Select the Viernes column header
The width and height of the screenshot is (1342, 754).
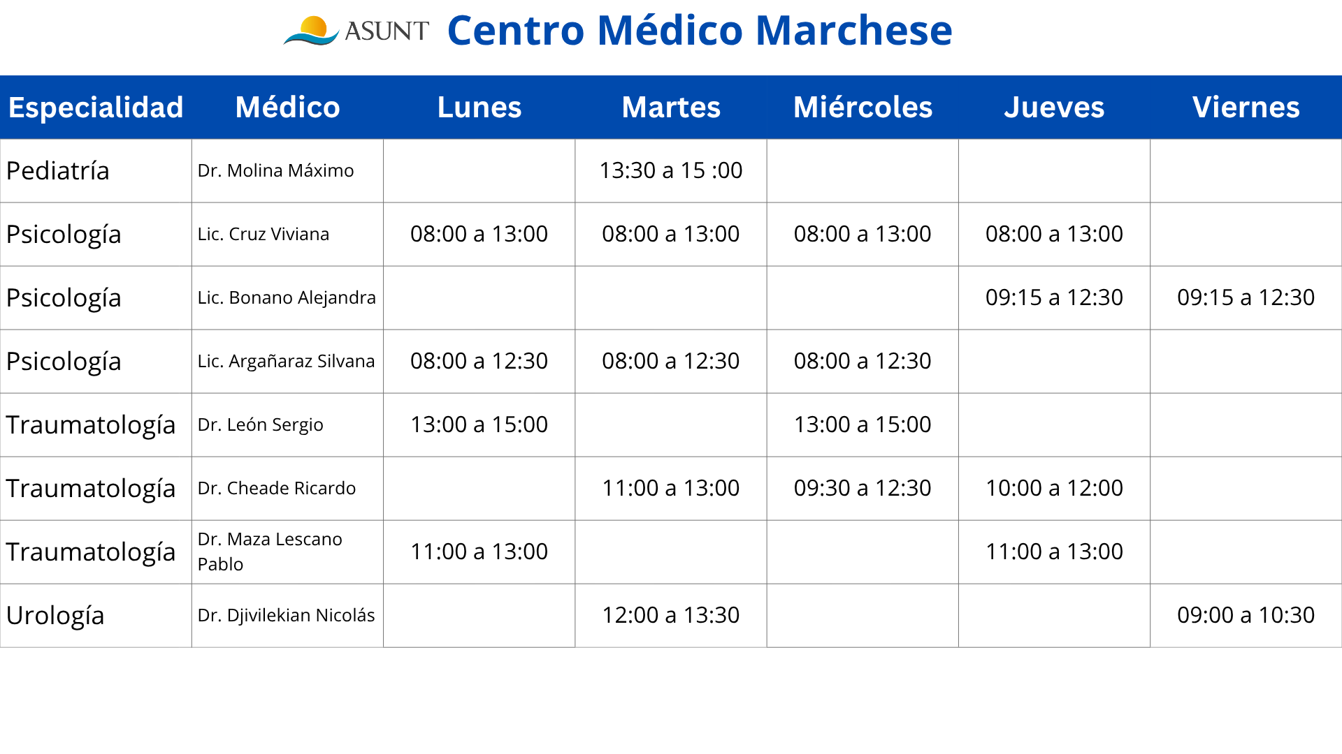(x=1246, y=108)
